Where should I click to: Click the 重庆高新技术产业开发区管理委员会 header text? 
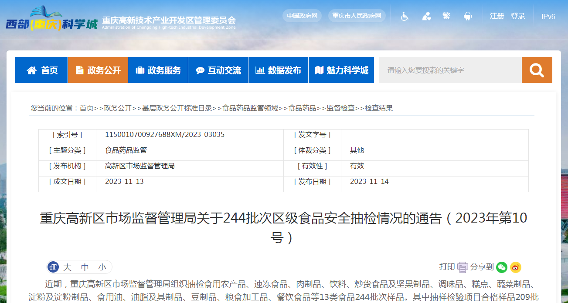pyautogui.click(x=169, y=20)
